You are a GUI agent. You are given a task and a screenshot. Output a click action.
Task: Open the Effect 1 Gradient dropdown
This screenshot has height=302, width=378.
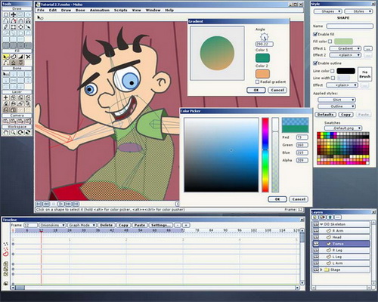click(345, 48)
